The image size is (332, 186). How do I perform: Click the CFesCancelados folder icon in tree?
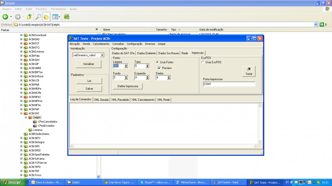pyautogui.click(x=35, y=122)
